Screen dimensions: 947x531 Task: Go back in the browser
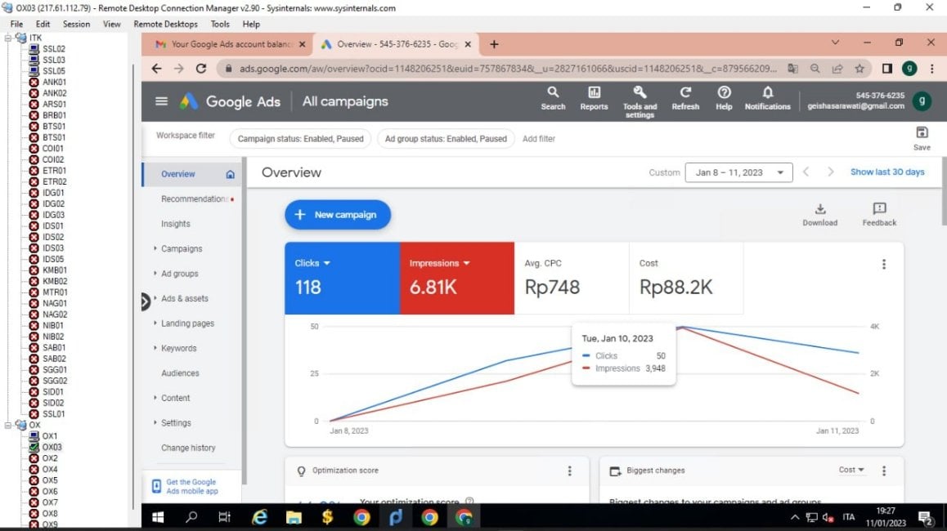[x=156, y=69]
